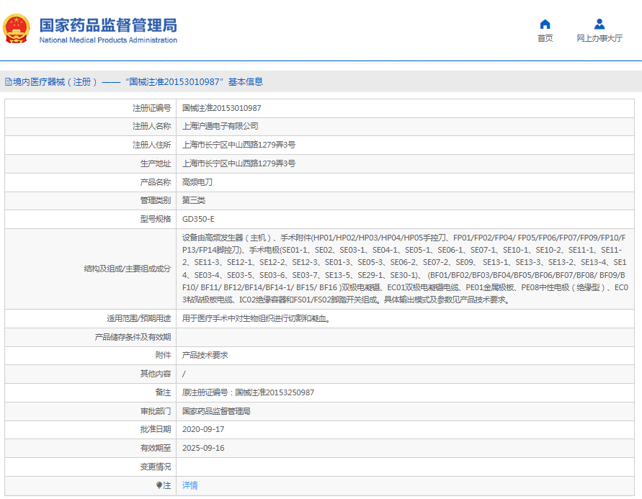
Task: Click the bullet icon beside 注
Action: 159,485
